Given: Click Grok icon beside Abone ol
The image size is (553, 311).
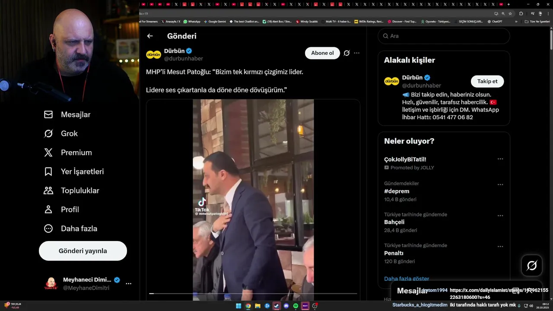Looking at the screenshot, I should coord(346,53).
